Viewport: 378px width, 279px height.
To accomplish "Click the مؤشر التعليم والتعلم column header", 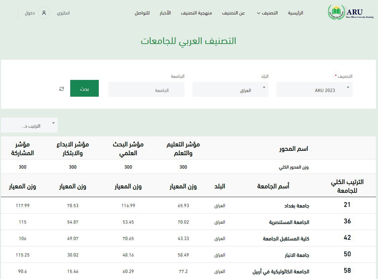I will 183,149.
